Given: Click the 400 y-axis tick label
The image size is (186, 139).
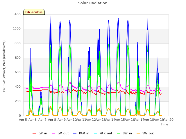Looking at the screenshot, I should [18, 87].
